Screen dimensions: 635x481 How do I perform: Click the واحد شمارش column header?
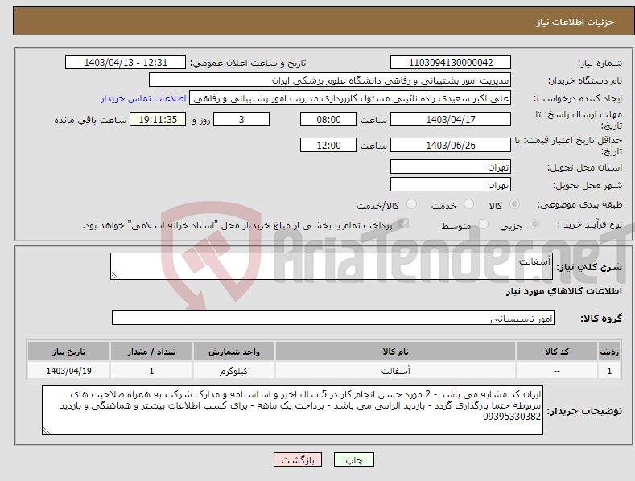coord(234,351)
